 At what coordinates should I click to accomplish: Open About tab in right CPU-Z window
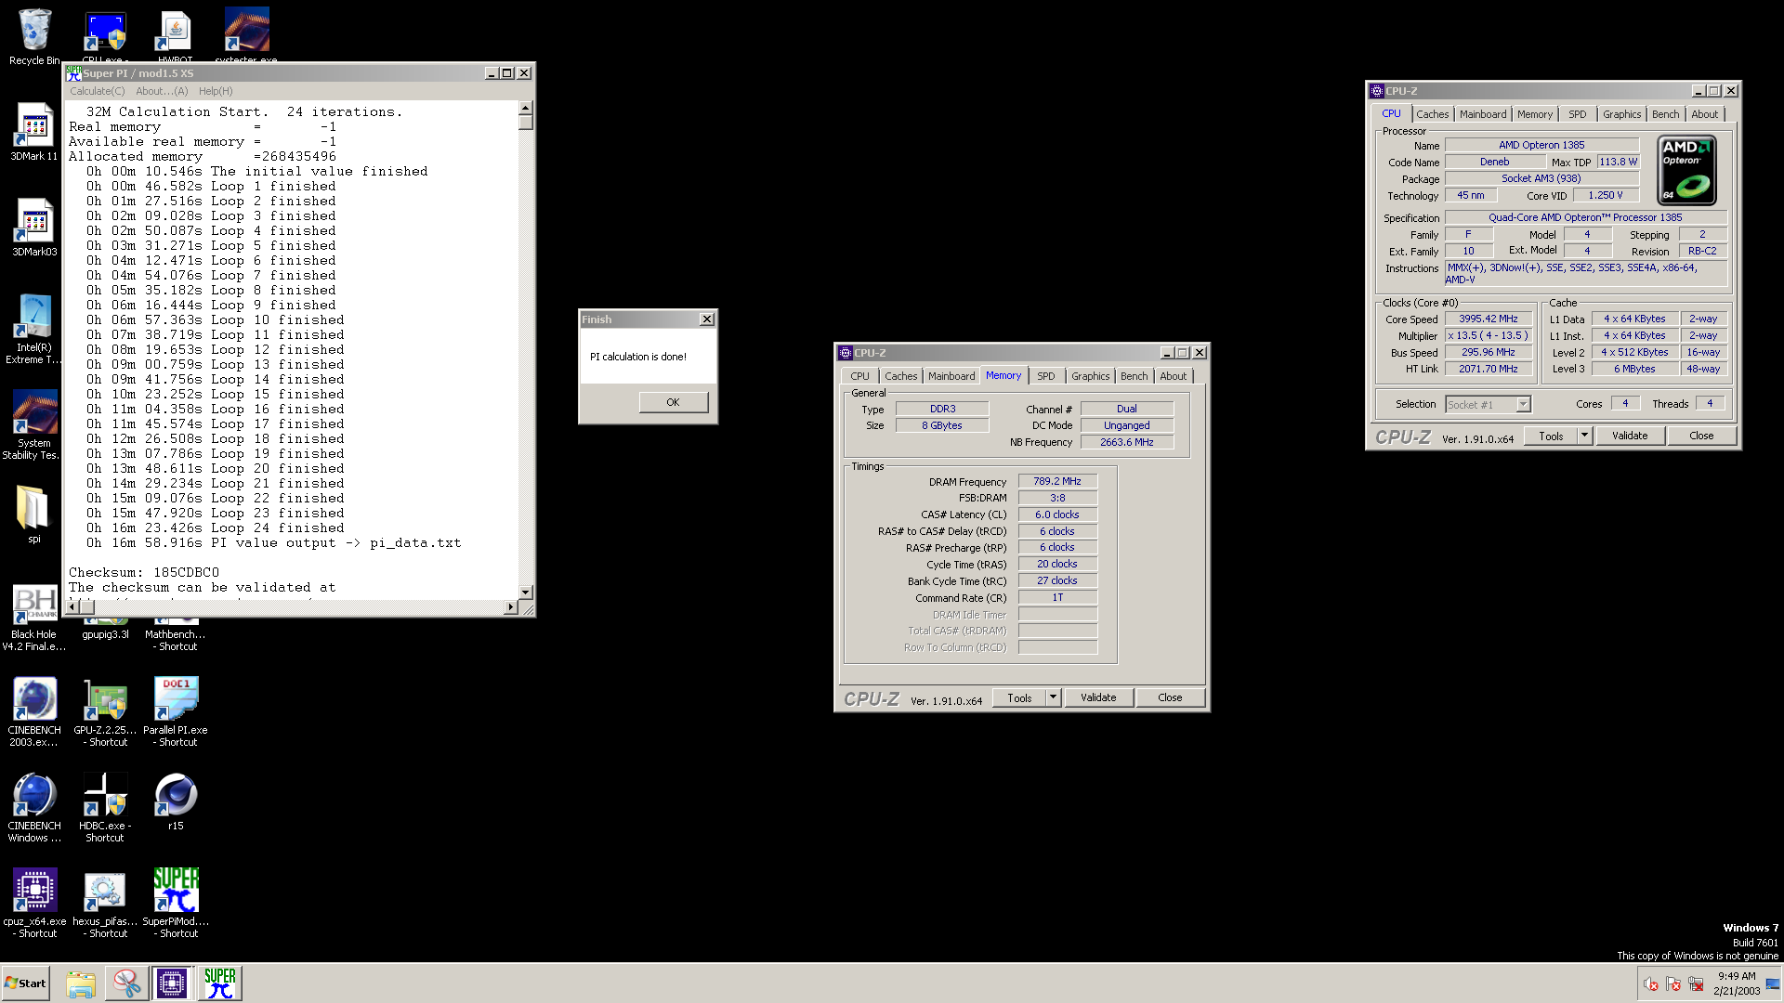click(x=1704, y=114)
